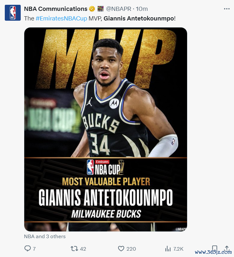Screen dimensions: 234x257
Task: Open the three-dot more options menu
Action: pyautogui.click(x=227, y=9)
